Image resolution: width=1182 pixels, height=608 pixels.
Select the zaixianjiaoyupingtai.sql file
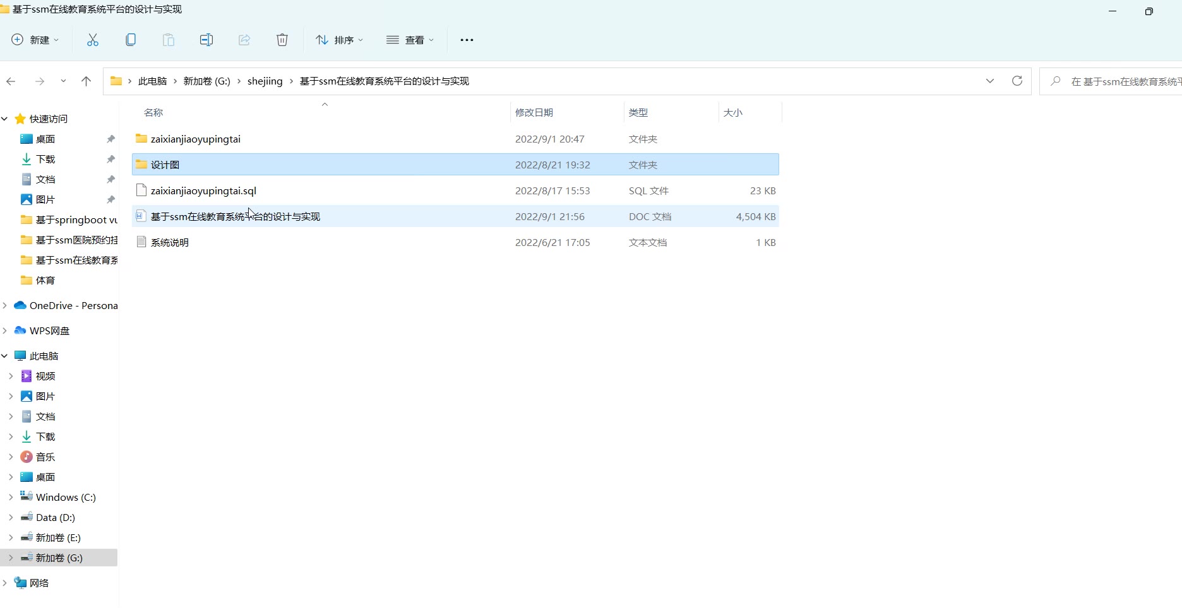point(203,190)
